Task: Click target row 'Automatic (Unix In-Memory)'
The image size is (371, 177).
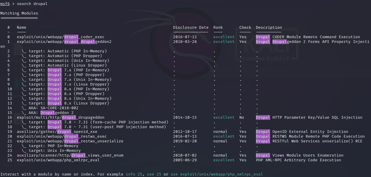Action: pos(65,61)
